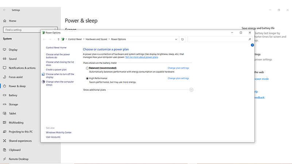Open Control Panel Home link

(x=56, y=48)
